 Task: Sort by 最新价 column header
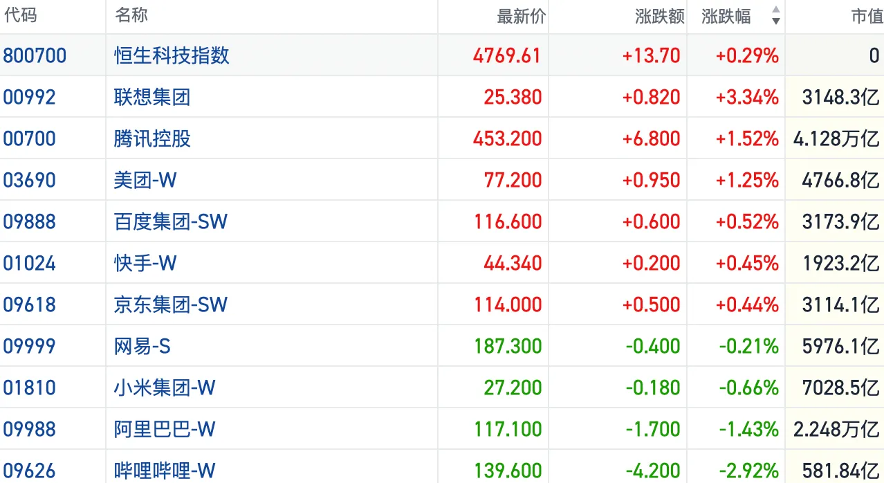click(x=522, y=17)
